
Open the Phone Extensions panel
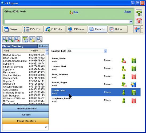click(x=26, y=108)
